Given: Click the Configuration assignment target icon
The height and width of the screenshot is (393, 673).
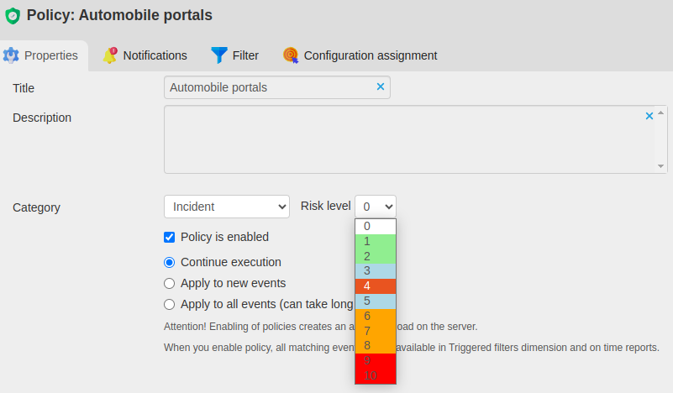Looking at the screenshot, I should click(x=291, y=55).
